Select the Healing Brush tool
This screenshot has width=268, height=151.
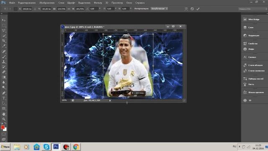coord(4,51)
